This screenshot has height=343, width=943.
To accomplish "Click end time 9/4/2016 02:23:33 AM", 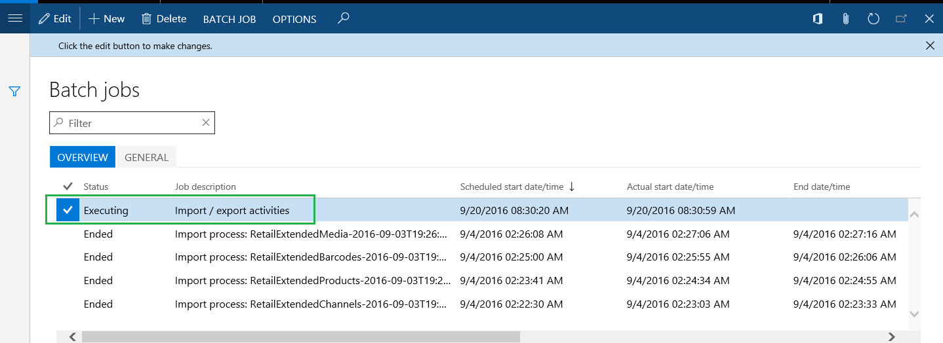I will tap(845, 304).
